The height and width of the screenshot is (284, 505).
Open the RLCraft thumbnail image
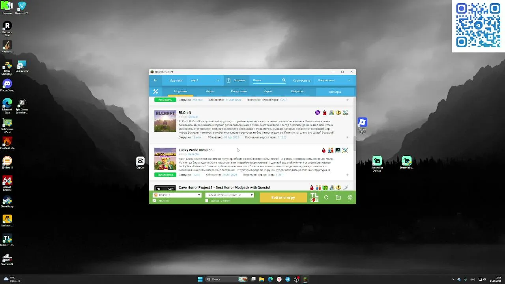[x=165, y=121]
